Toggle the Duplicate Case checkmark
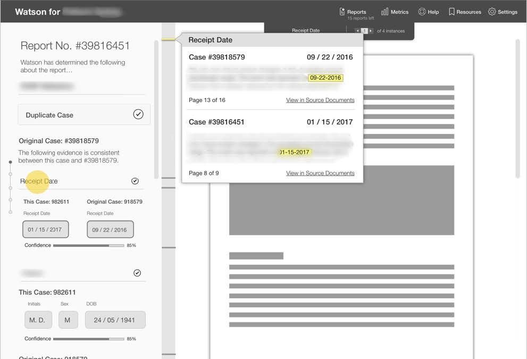This screenshot has width=527, height=359. (138, 114)
